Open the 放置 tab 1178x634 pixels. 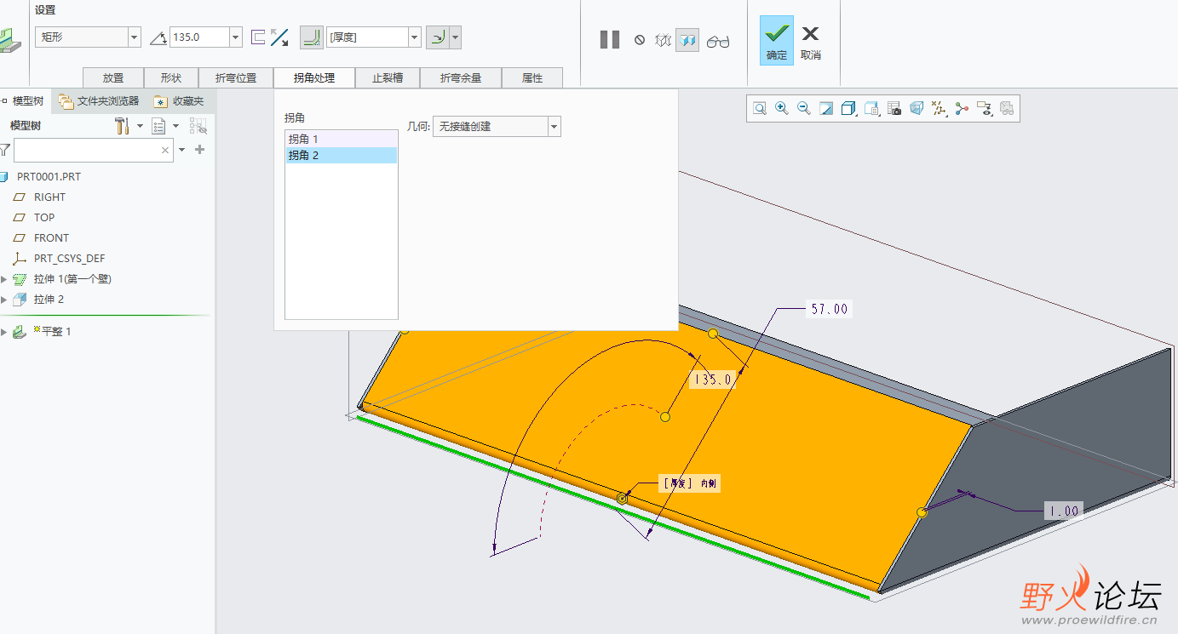113,77
